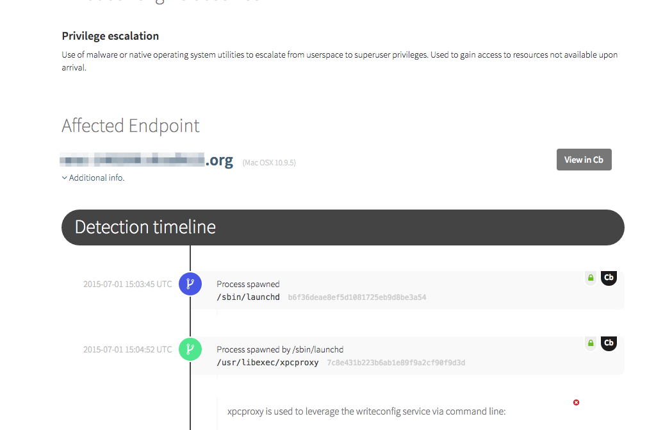The width and height of the screenshot is (672, 430).
Task: Click the green lock icon on launchd row
Action: (591, 278)
